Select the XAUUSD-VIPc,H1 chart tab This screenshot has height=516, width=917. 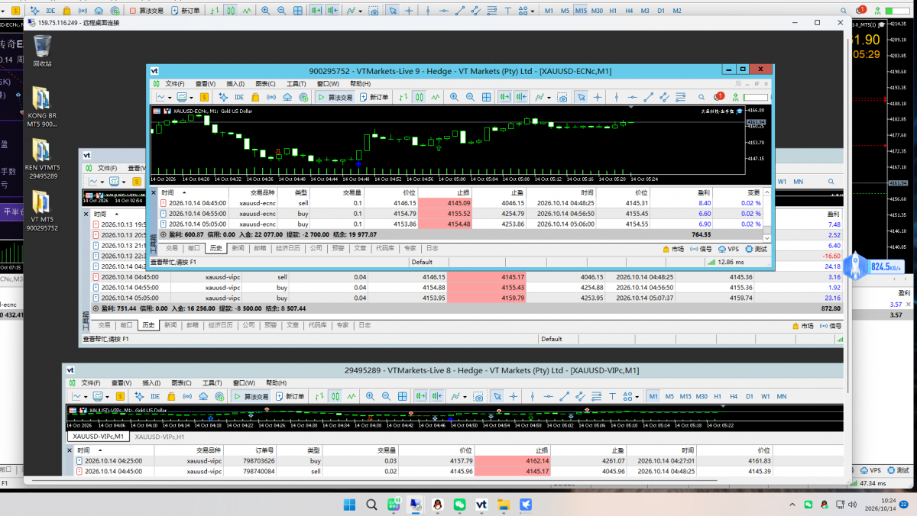tap(159, 437)
